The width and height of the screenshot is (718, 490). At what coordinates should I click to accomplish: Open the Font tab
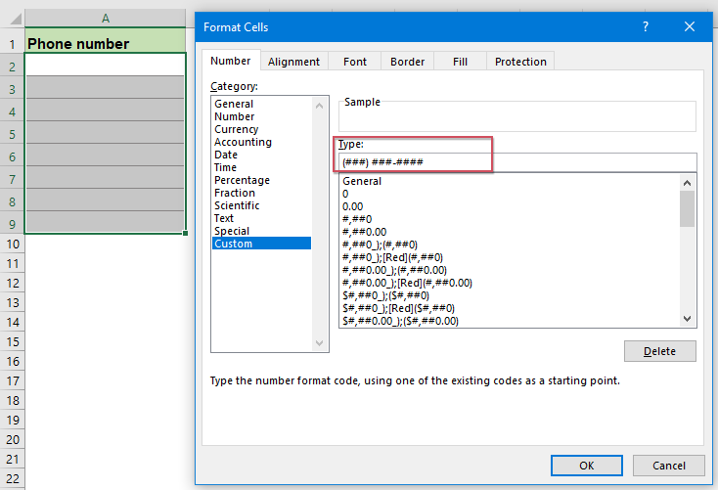pos(355,62)
